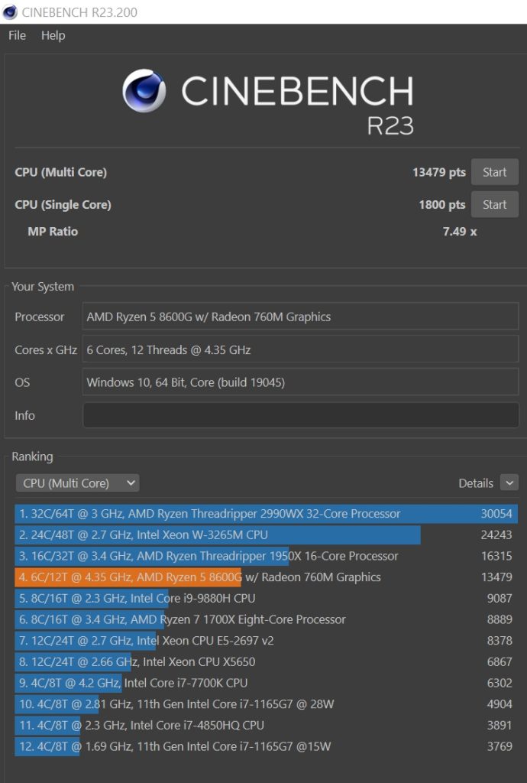The height and width of the screenshot is (783, 527).
Task: Expand the ranking Details chevron
Action: (x=509, y=483)
